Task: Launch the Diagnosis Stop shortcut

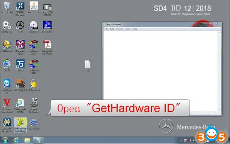Action: [x=20, y=47]
